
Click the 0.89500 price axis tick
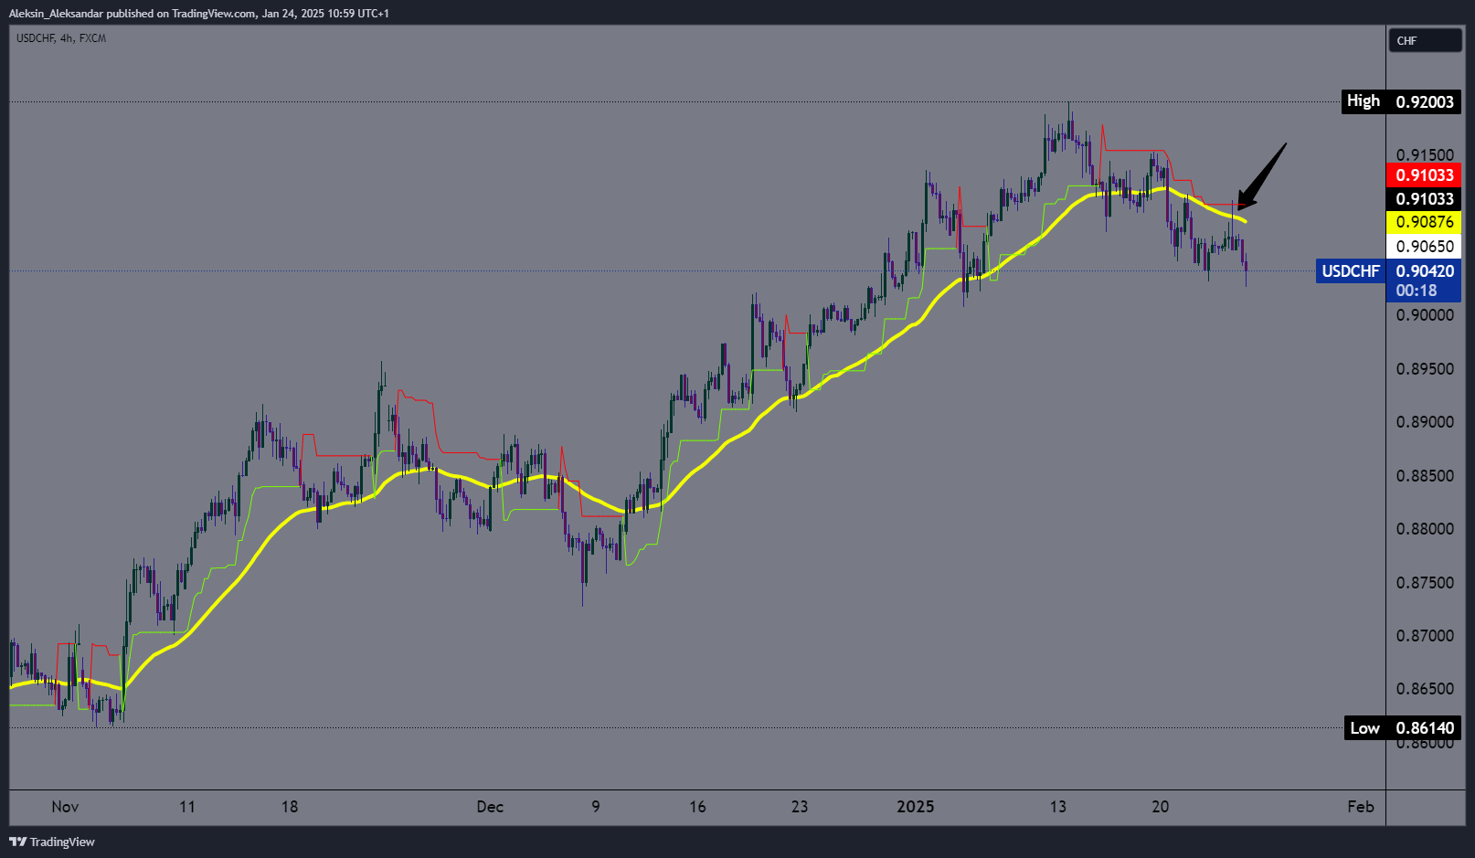pos(1424,369)
